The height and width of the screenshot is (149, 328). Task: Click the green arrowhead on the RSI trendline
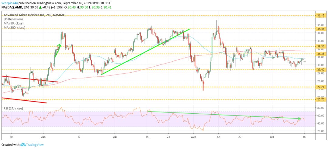299,119
